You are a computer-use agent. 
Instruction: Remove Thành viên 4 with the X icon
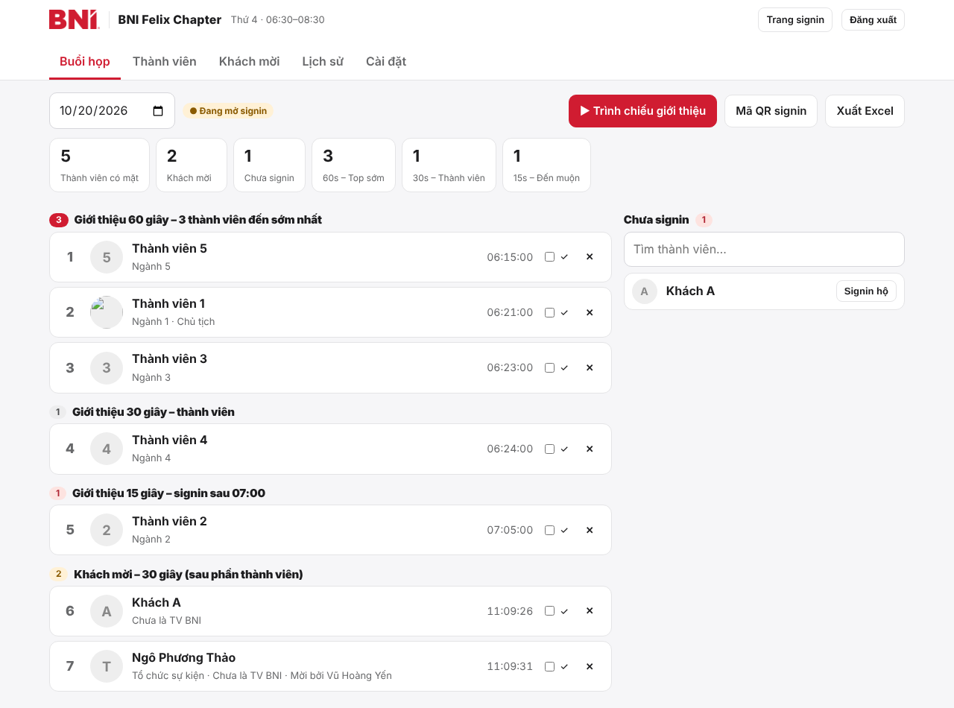(590, 449)
